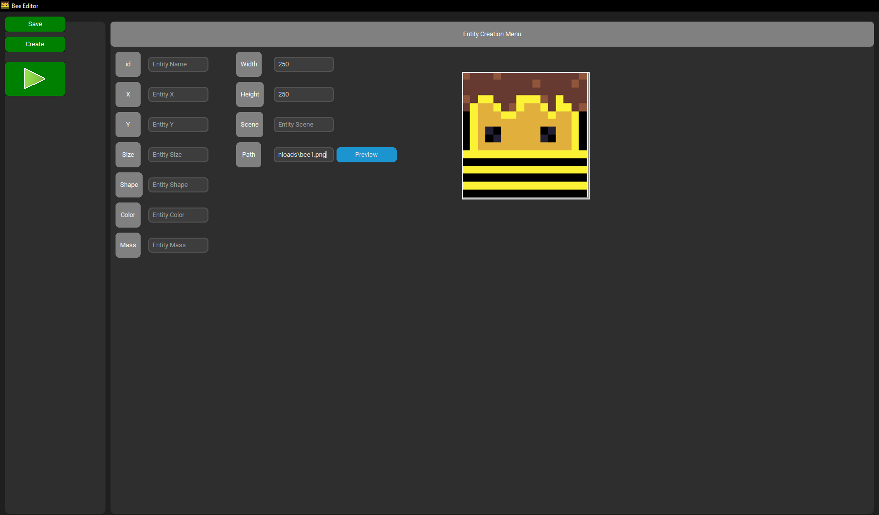Click the Mass label button
Screen dimensions: 879x515
tap(128, 245)
